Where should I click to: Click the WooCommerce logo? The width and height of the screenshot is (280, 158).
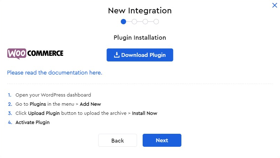pos(35,54)
